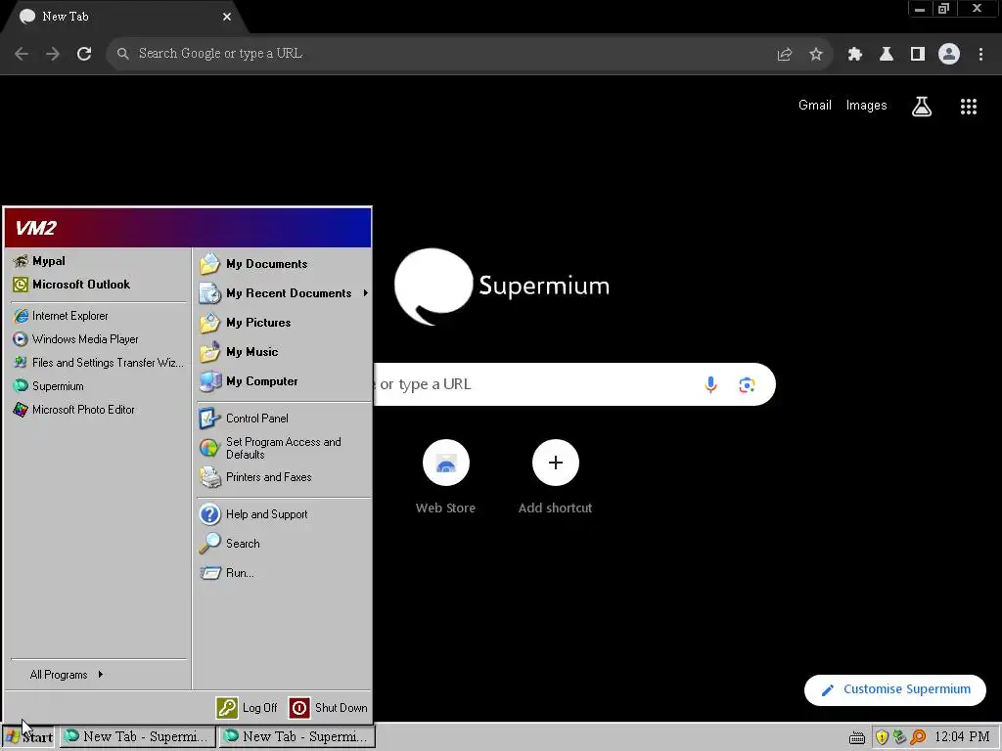Click the Log Off button

pyautogui.click(x=248, y=708)
